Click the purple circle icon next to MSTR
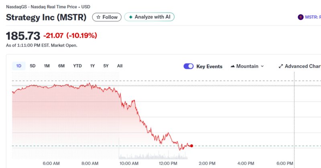Viewport: 321px width, 168px height. [300, 17]
